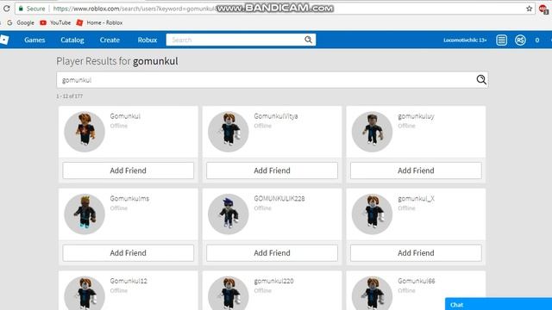This screenshot has width=552, height=310.
Task: Open gomunkul_X avatar thumbnail
Action: tap(372, 214)
